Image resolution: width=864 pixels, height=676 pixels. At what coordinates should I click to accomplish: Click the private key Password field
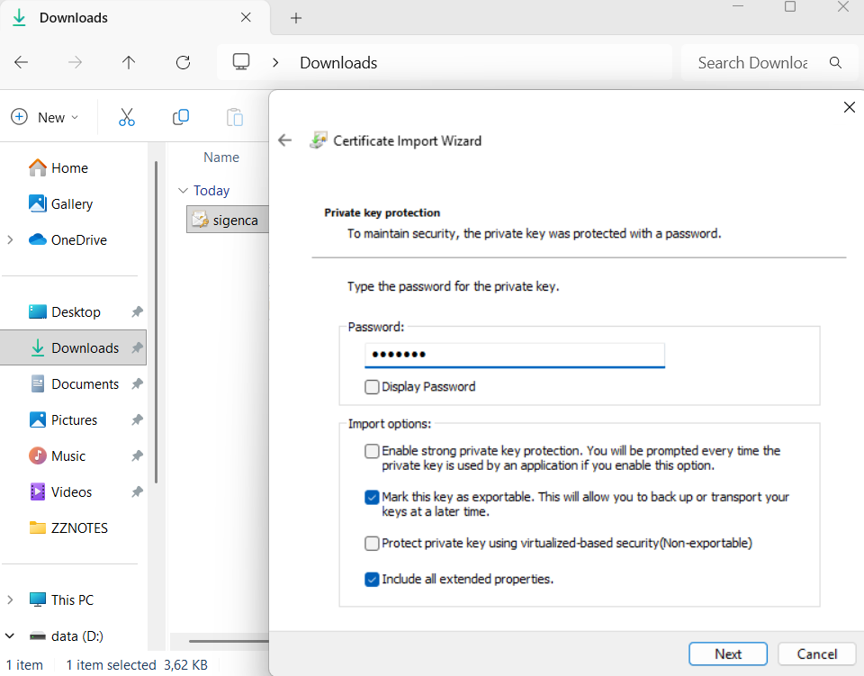514,355
